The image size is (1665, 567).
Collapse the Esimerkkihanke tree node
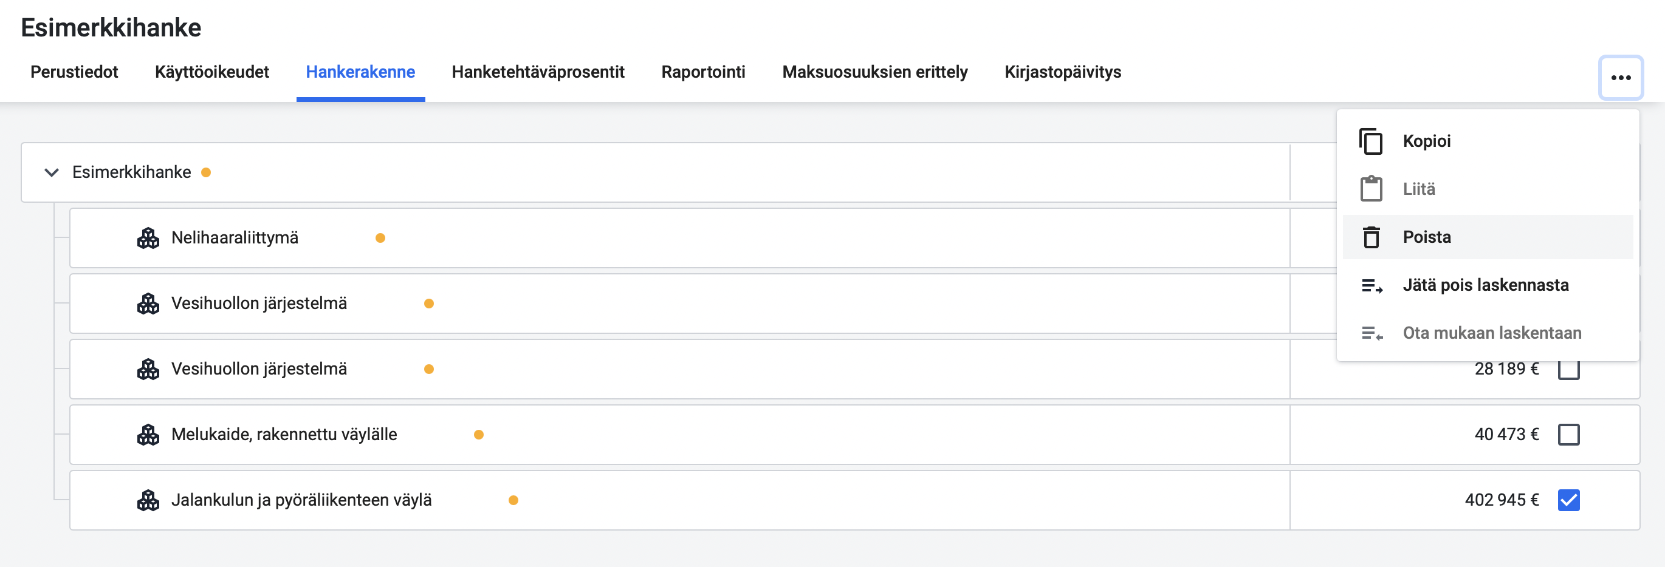52,172
